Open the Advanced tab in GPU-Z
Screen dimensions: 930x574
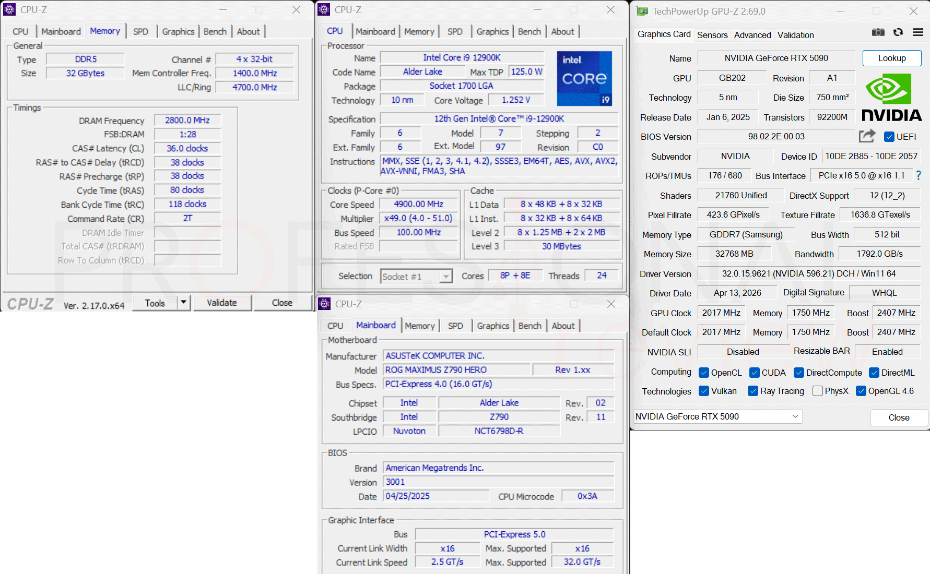(752, 35)
